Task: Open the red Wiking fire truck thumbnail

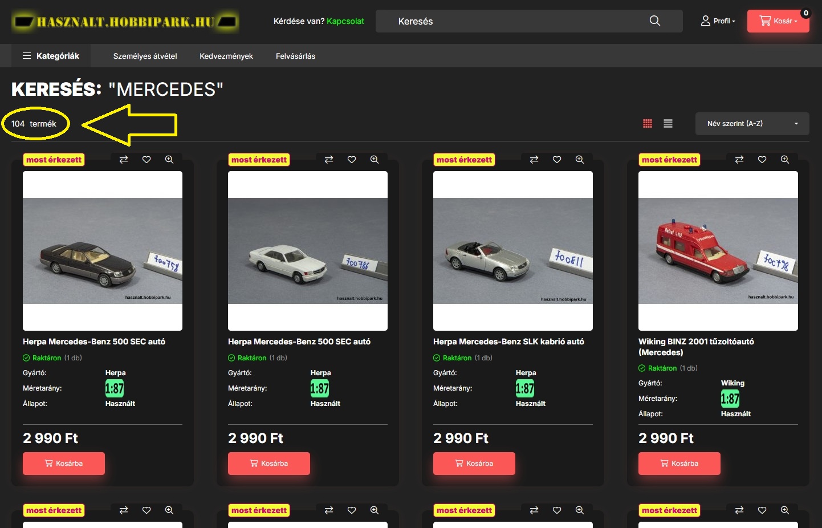Action: pyautogui.click(x=718, y=251)
